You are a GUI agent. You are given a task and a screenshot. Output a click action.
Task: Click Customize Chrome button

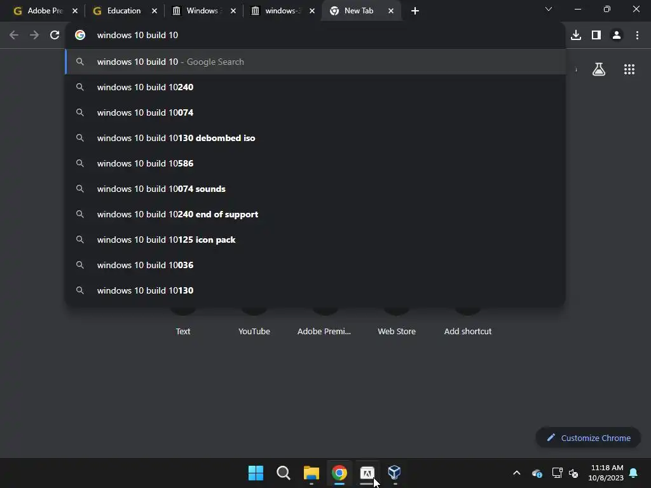(x=588, y=438)
